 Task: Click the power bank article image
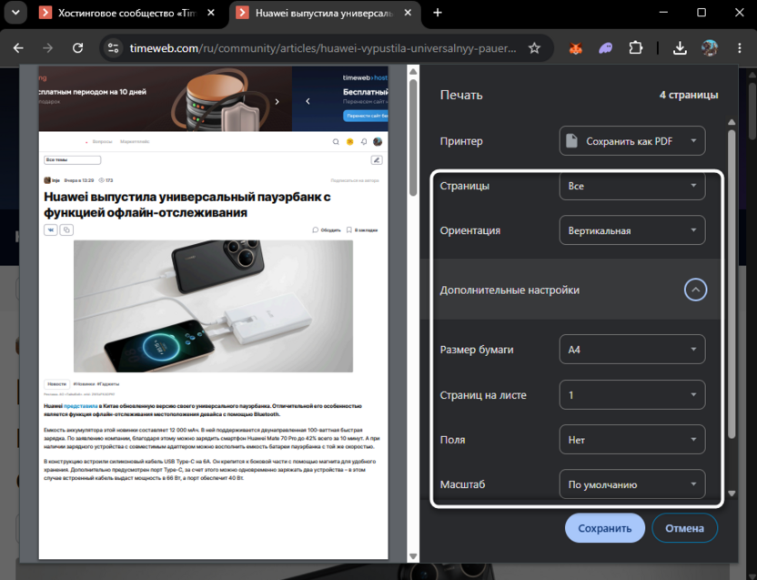[x=213, y=307]
